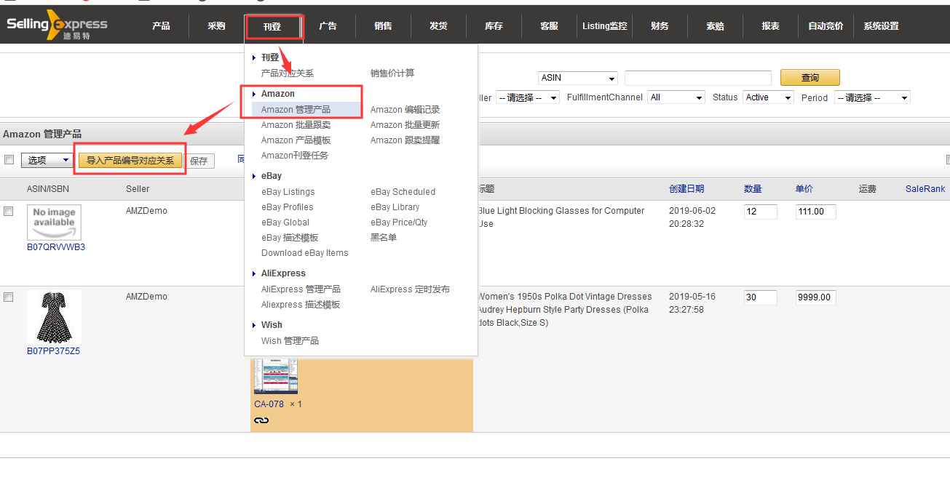Go to eBay Scheduled
This screenshot has height=477, width=950.
pos(403,192)
